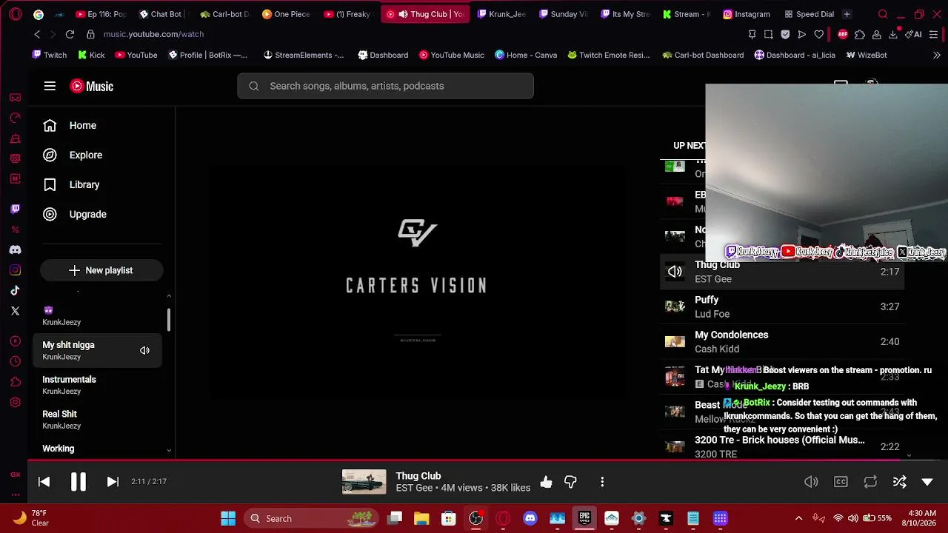Open Twitch in the Opera sidebar
The image size is (948, 533).
[x=15, y=209]
